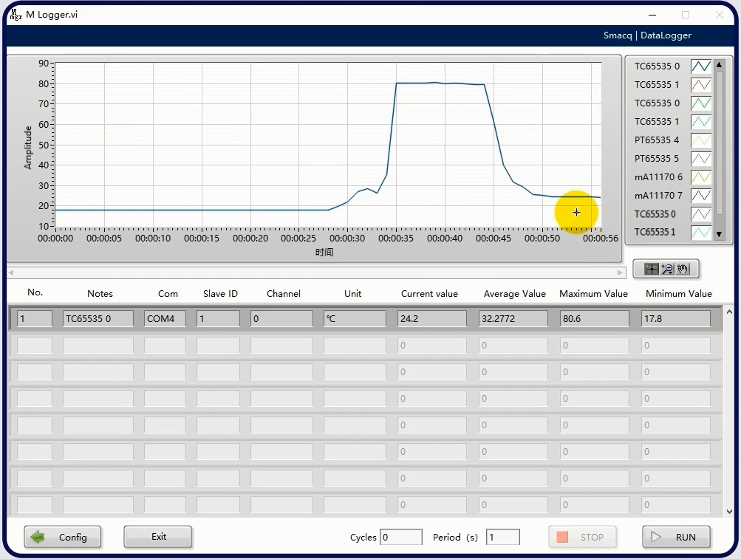The image size is (741, 559).
Task: Click the 'Average Value' column header
Action: pos(515,293)
